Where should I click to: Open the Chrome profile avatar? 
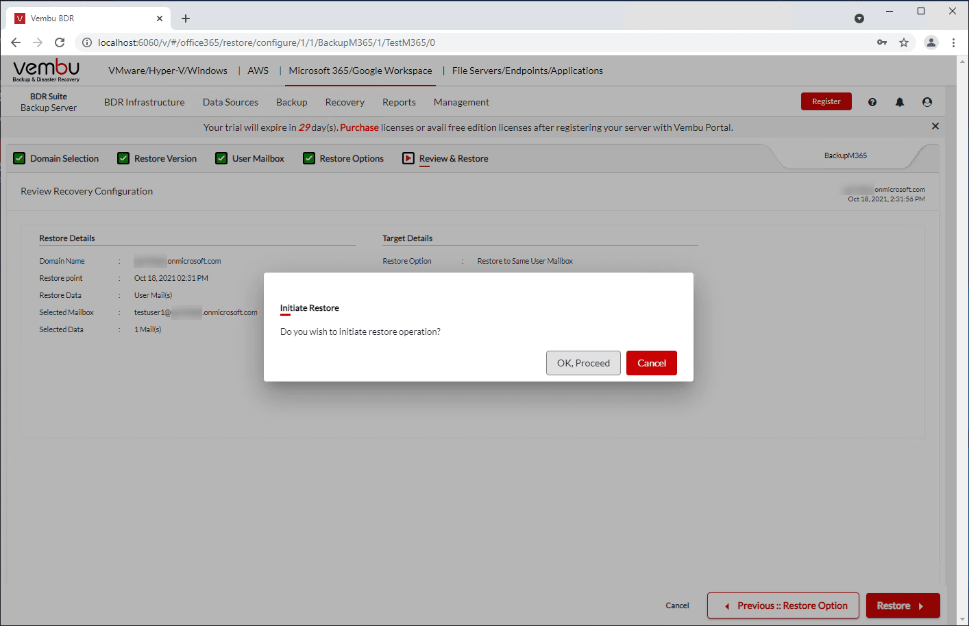pos(931,42)
